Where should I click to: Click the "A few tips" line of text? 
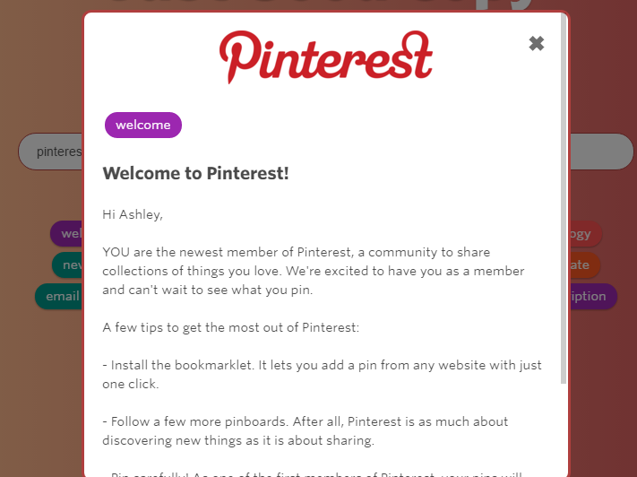pos(231,327)
